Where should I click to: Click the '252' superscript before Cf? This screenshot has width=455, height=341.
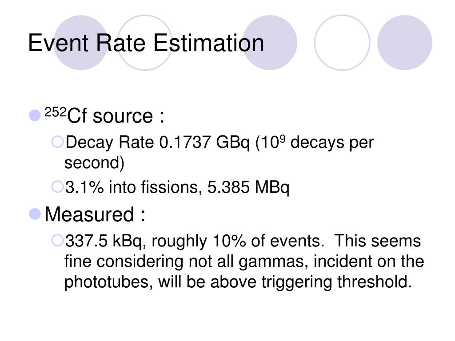coord(56,112)
